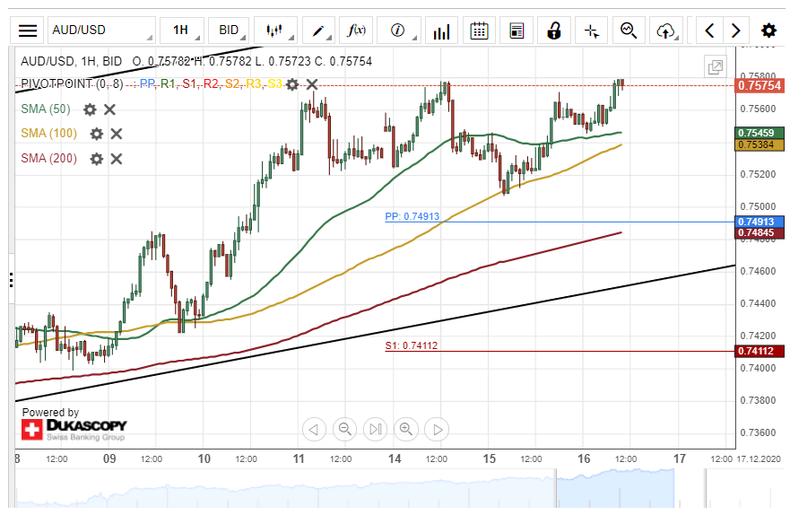Open SMA (100) indicator settings
Viewport: 790px width, 515px height.
(96, 134)
